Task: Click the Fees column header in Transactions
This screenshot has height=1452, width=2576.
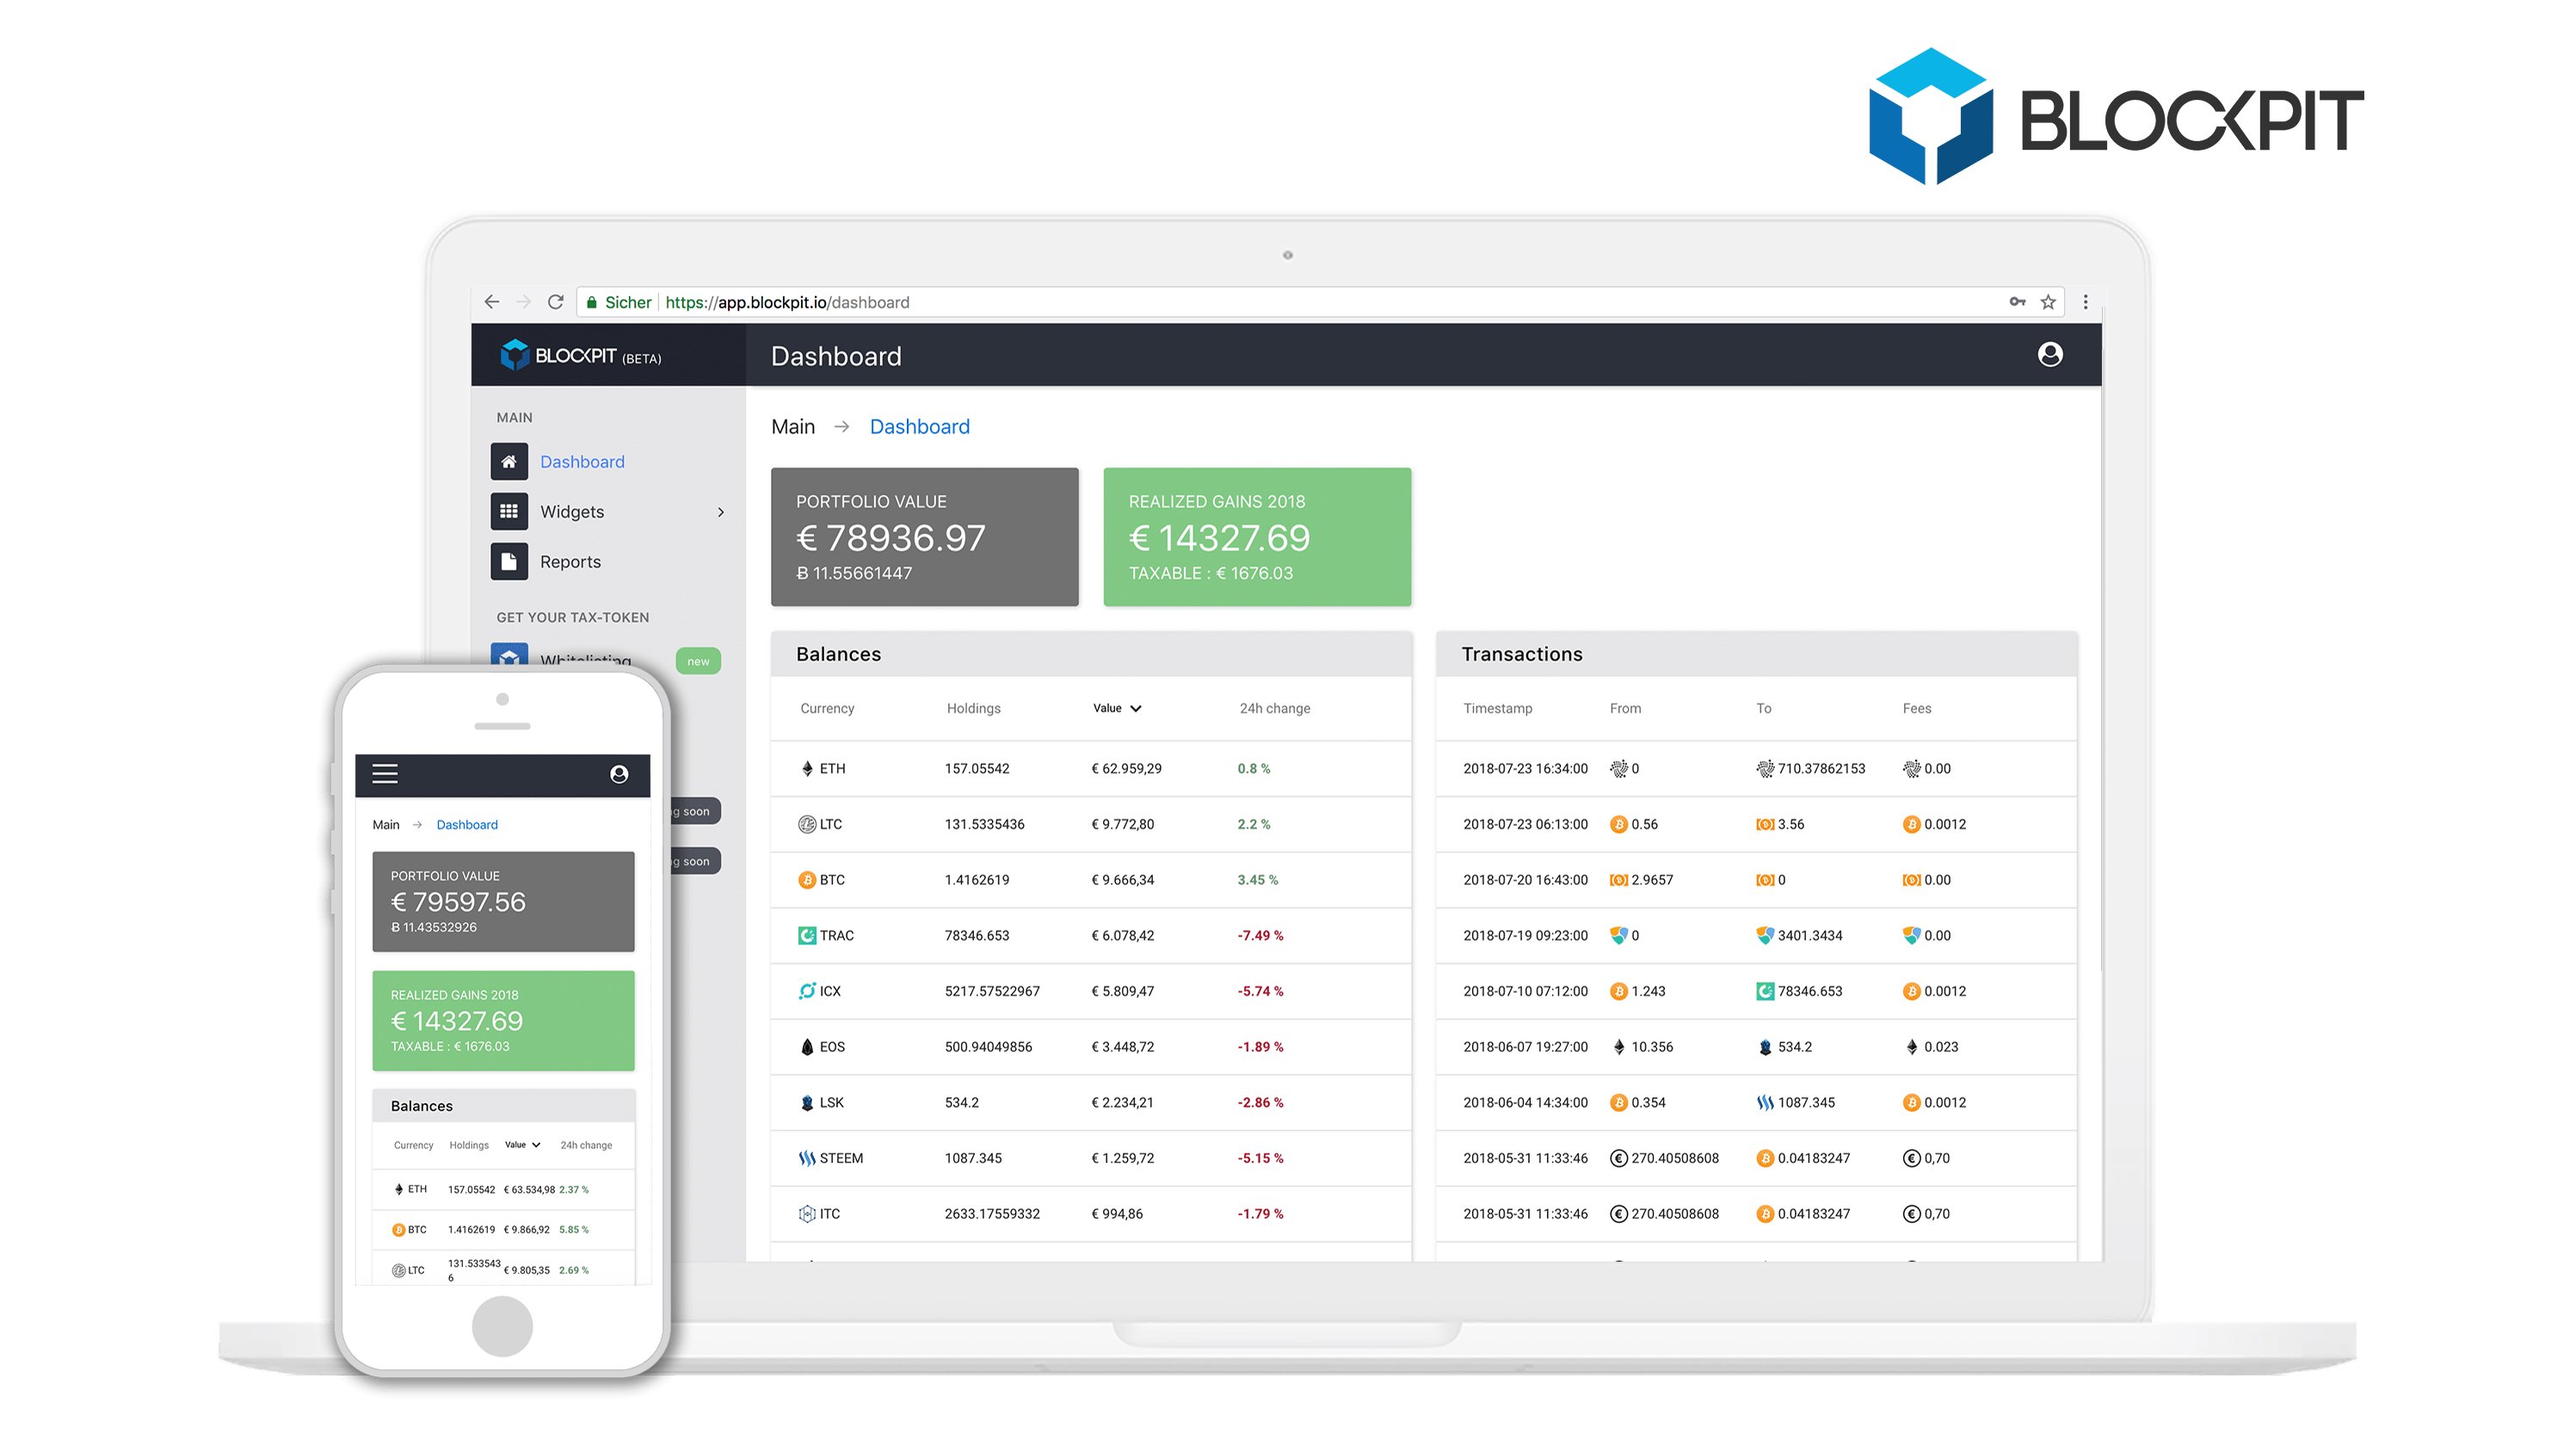Action: point(1916,708)
